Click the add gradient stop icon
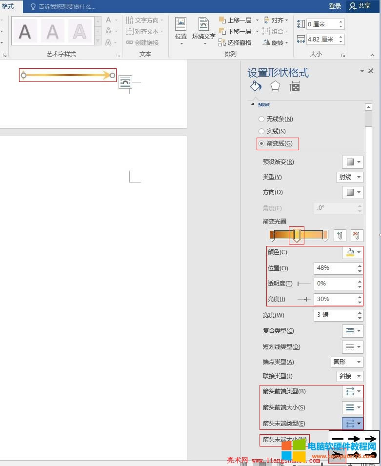Viewport: 381px width, 466px height. click(340, 236)
